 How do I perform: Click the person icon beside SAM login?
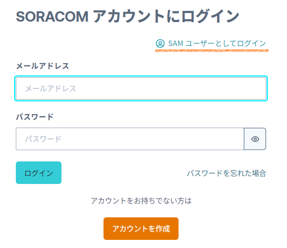(x=160, y=44)
